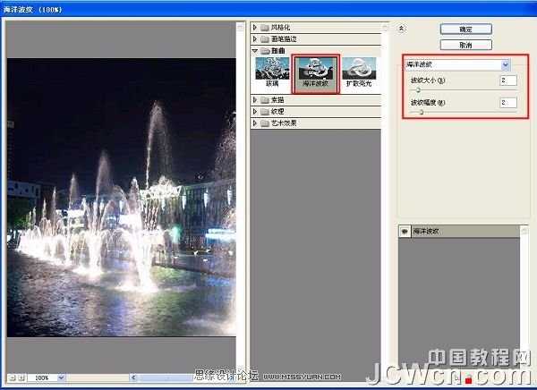Image resolution: width=537 pixels, height=390 pixels.
Task: Click the 扭曲 folder icon
Action: (265, 51)
